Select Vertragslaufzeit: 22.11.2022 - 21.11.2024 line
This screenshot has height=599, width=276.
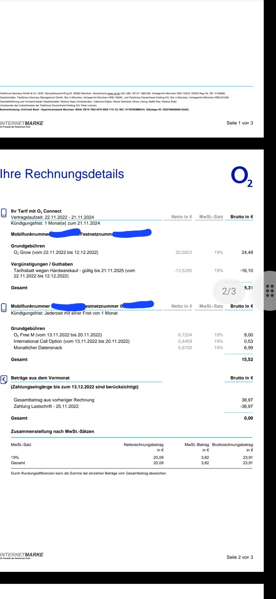click(52, 217)
